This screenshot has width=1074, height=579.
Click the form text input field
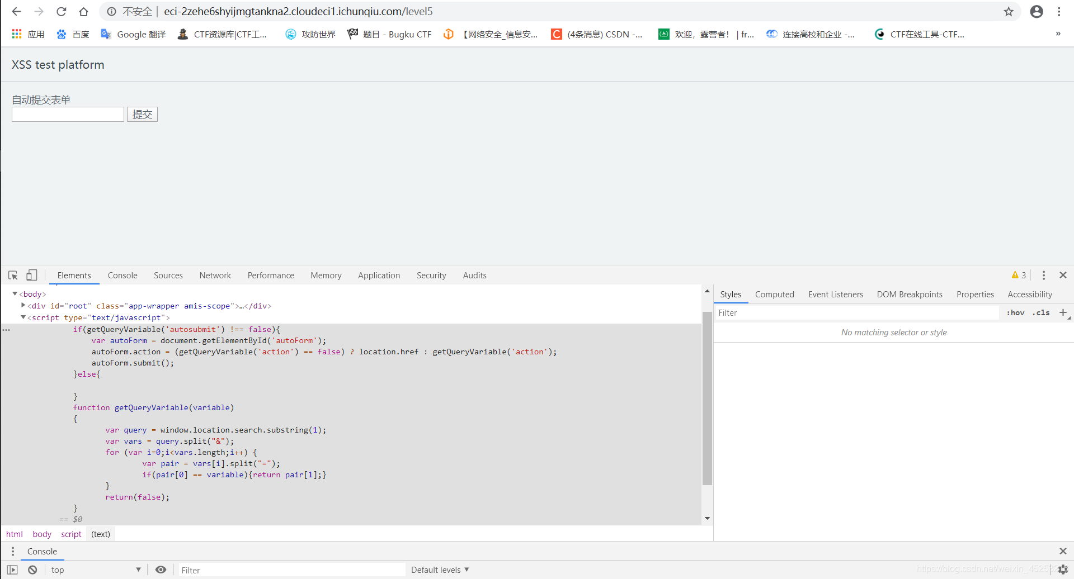point(68,114)
